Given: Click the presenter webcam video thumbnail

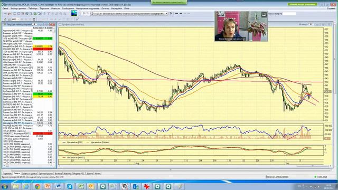Looking at the screenshot, I should pyautogui.click(x=241, y=26).
